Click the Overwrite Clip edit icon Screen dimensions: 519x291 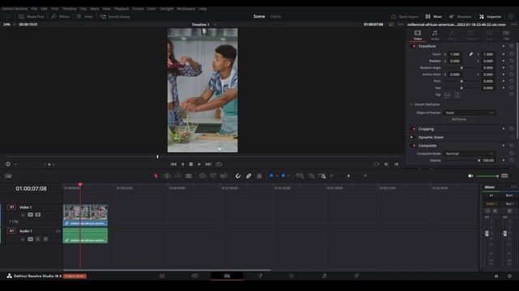point(212,176)
